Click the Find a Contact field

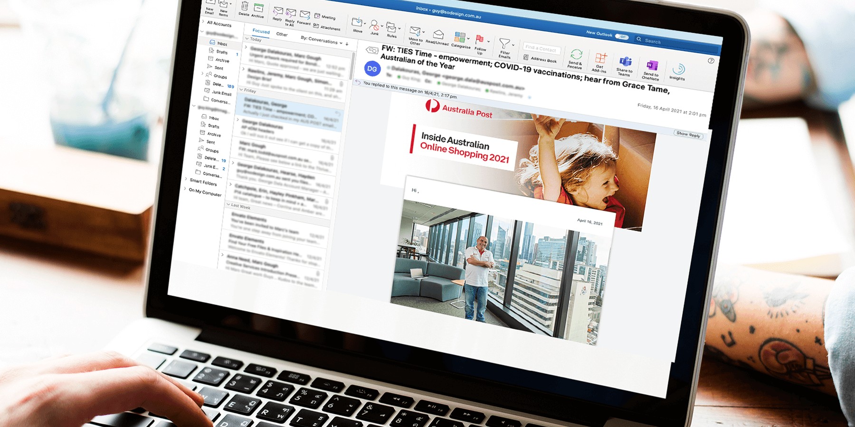point(541,49)
